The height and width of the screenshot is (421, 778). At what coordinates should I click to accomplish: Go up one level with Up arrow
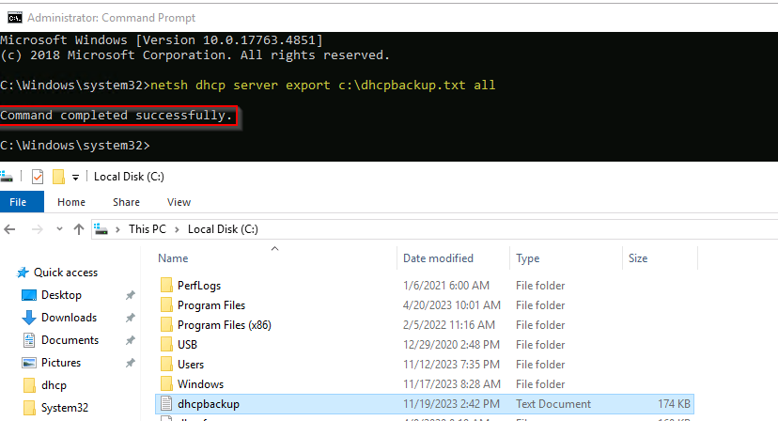pos(79,229)
